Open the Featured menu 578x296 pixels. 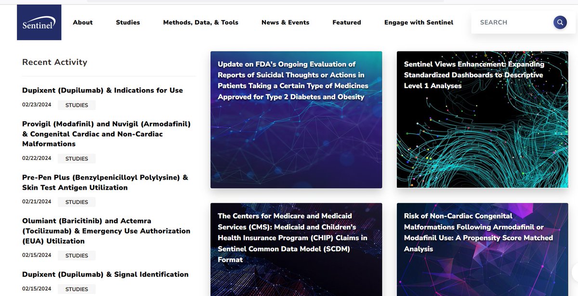[x=347, y=22]
